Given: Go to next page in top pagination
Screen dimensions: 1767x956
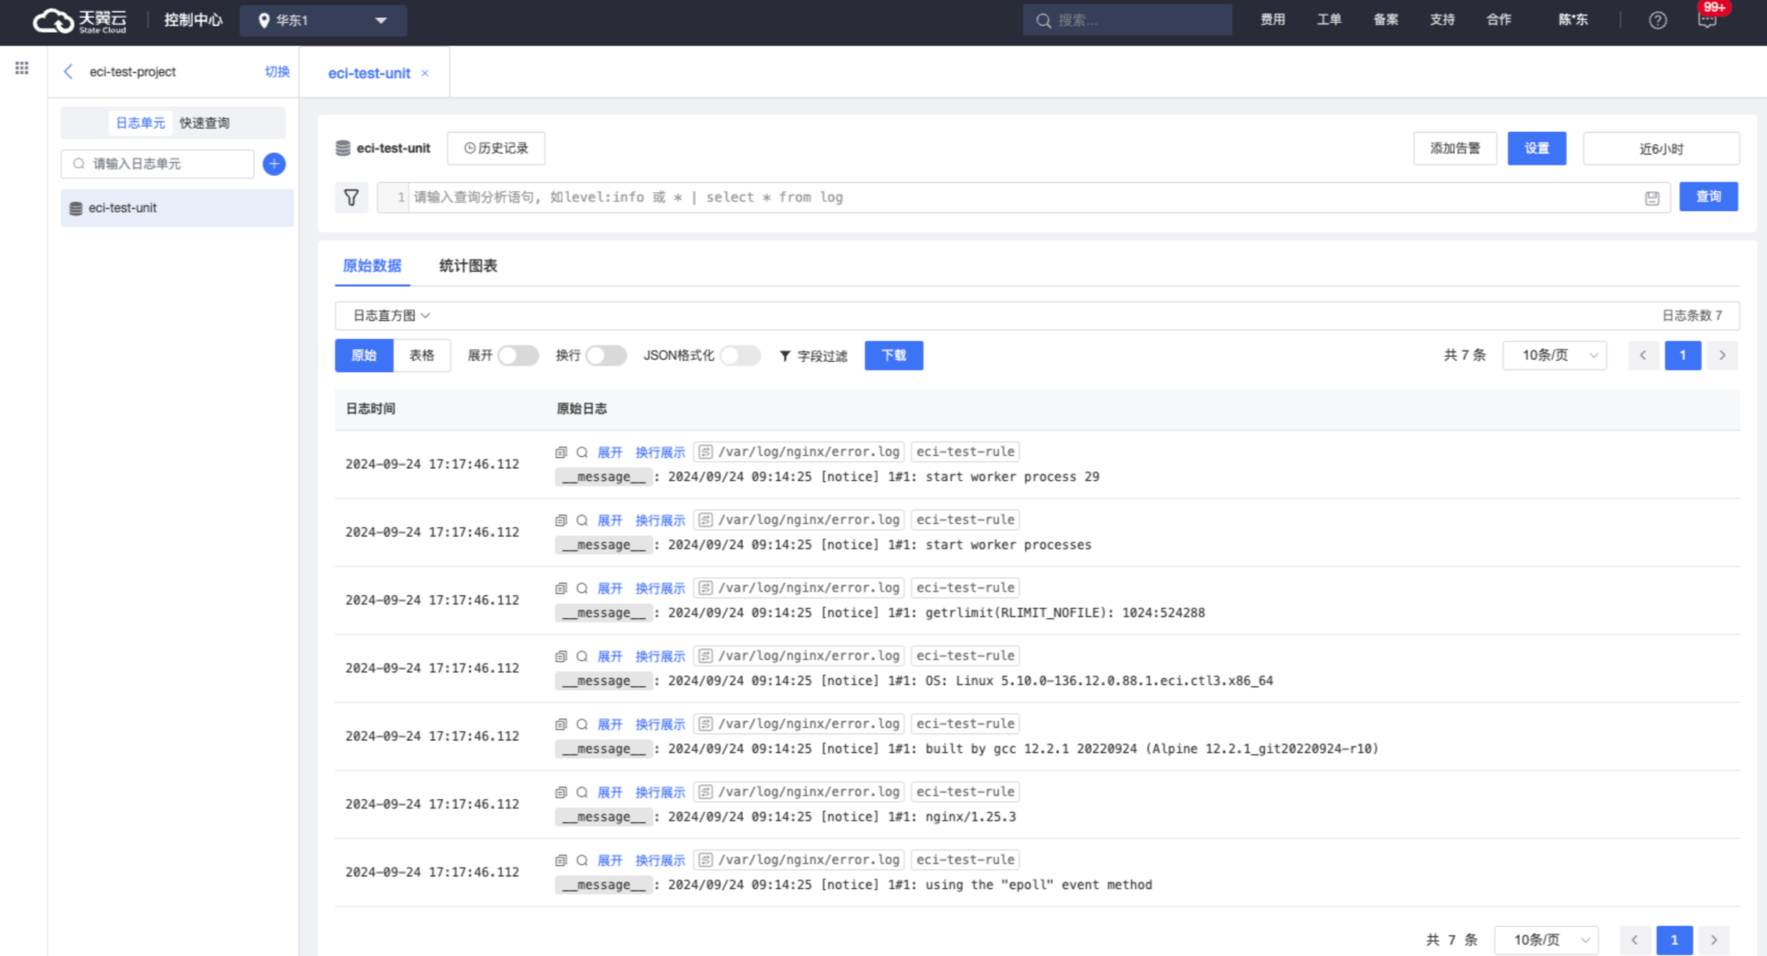Looking at the screenshot, I should pos(1722,355).
